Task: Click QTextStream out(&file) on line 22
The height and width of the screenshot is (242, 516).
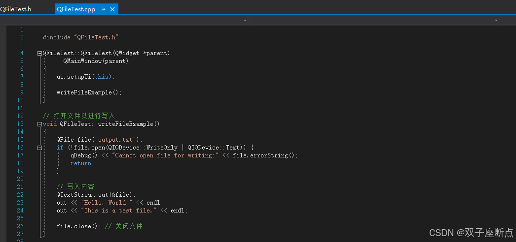Action: [x=94, y=195]
